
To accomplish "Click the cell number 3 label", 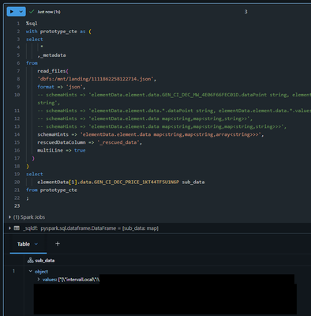I will click(245, 12).
